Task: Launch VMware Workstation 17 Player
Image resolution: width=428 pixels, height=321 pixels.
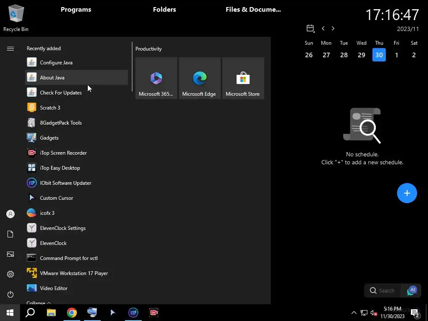Action: (76, 273)
